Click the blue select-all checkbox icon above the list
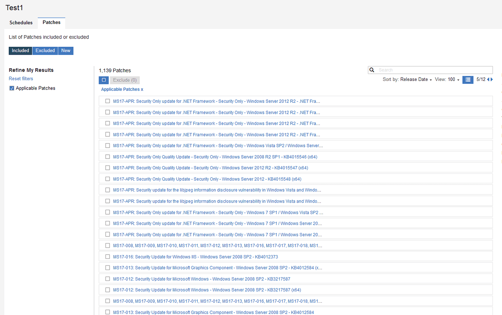Screen dimensions: 502x315 [x=104, y=80]
